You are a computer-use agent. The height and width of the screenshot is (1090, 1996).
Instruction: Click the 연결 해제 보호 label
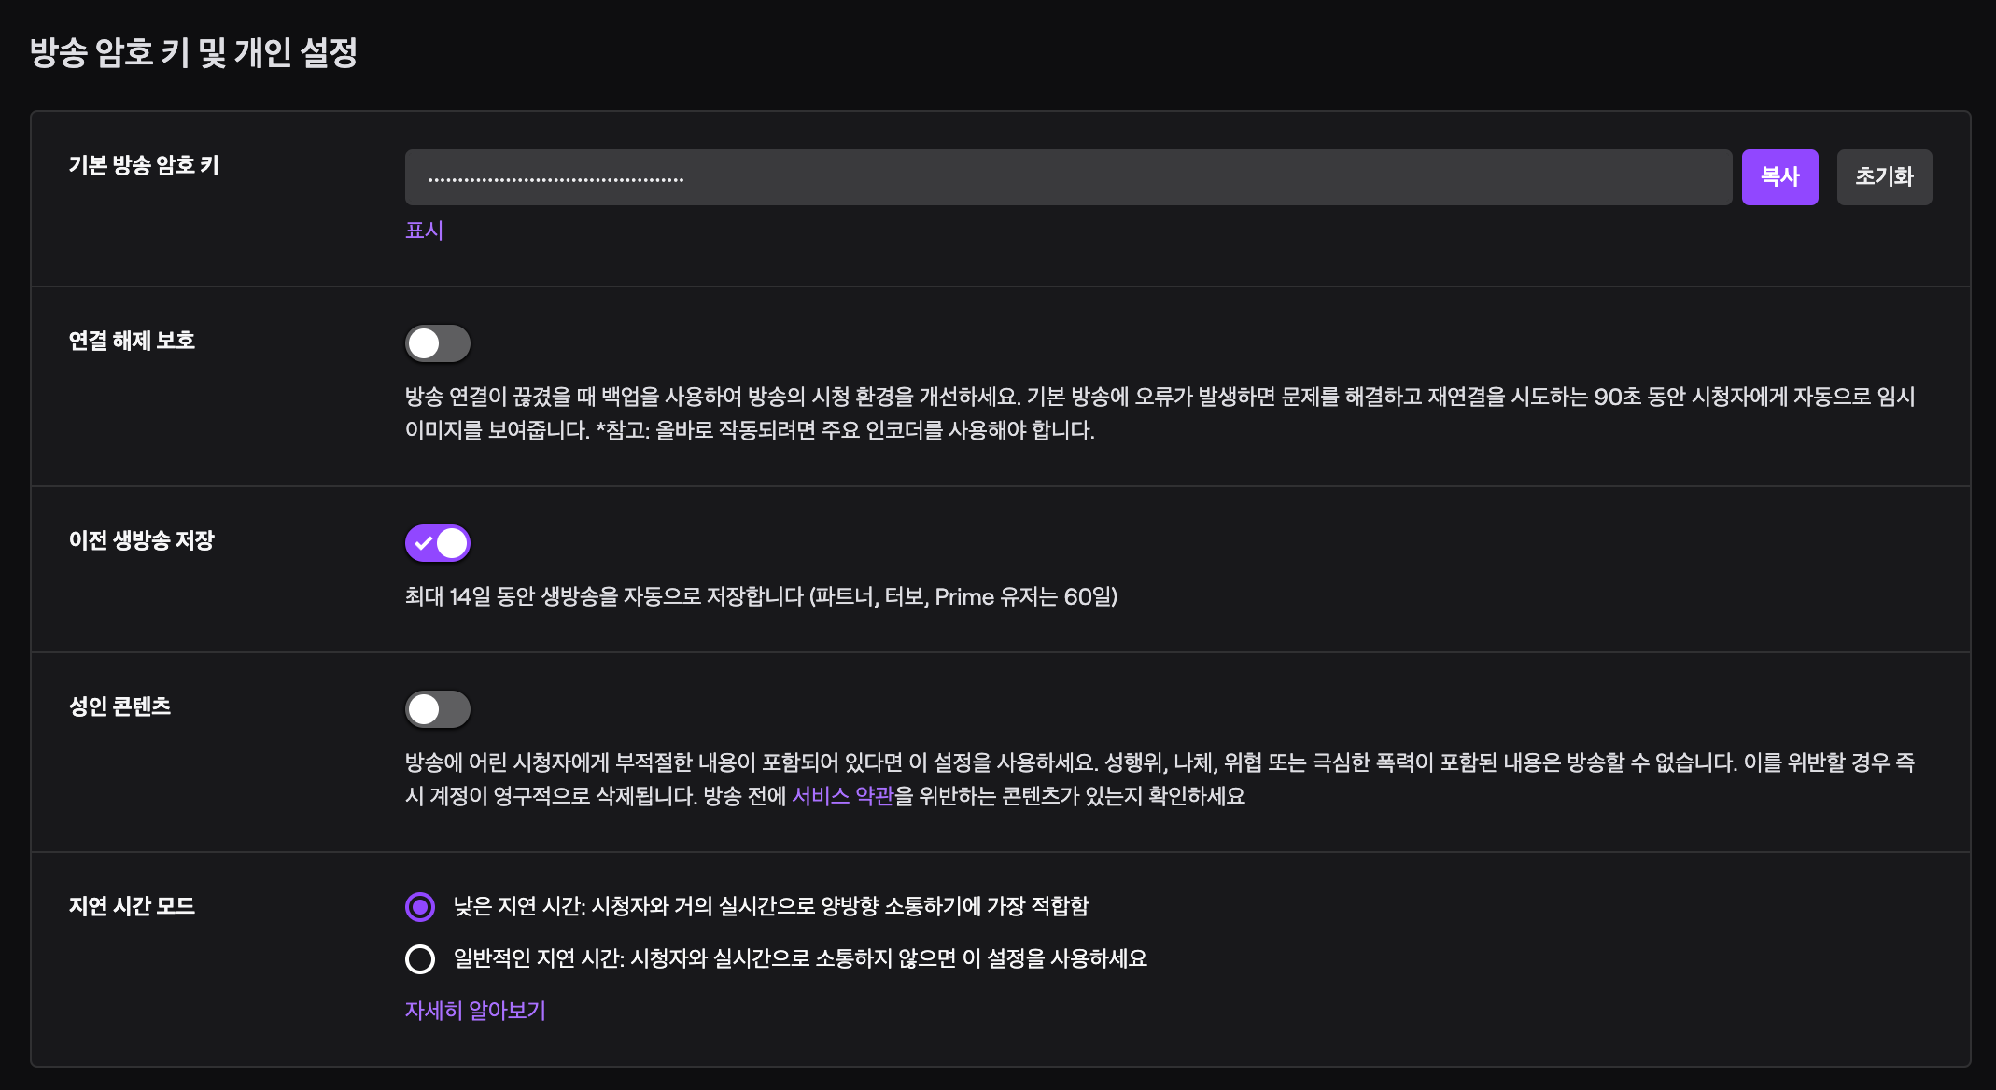click(132, 341)
